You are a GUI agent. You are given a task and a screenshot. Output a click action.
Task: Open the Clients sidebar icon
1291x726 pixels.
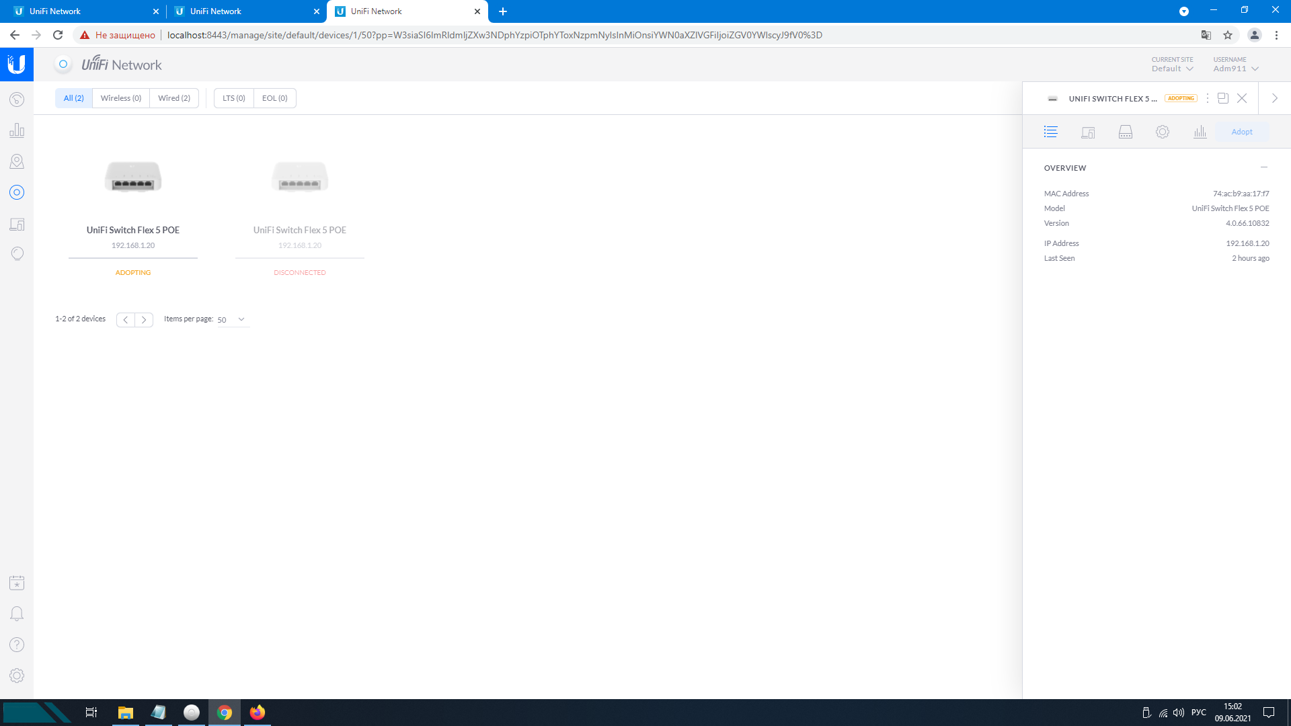click(x=17, y=224)
